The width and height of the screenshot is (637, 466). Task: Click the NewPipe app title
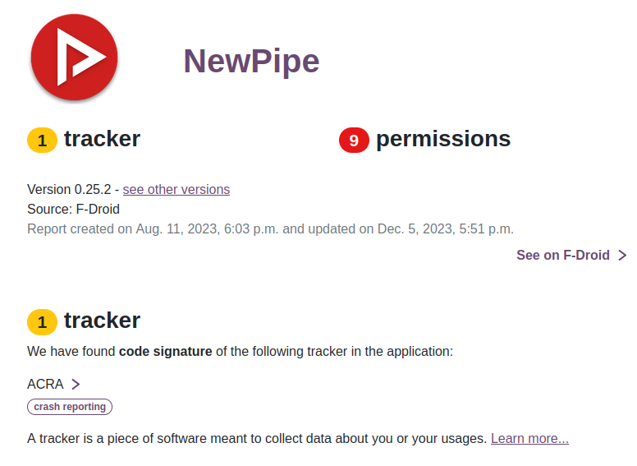coord(250,61)
